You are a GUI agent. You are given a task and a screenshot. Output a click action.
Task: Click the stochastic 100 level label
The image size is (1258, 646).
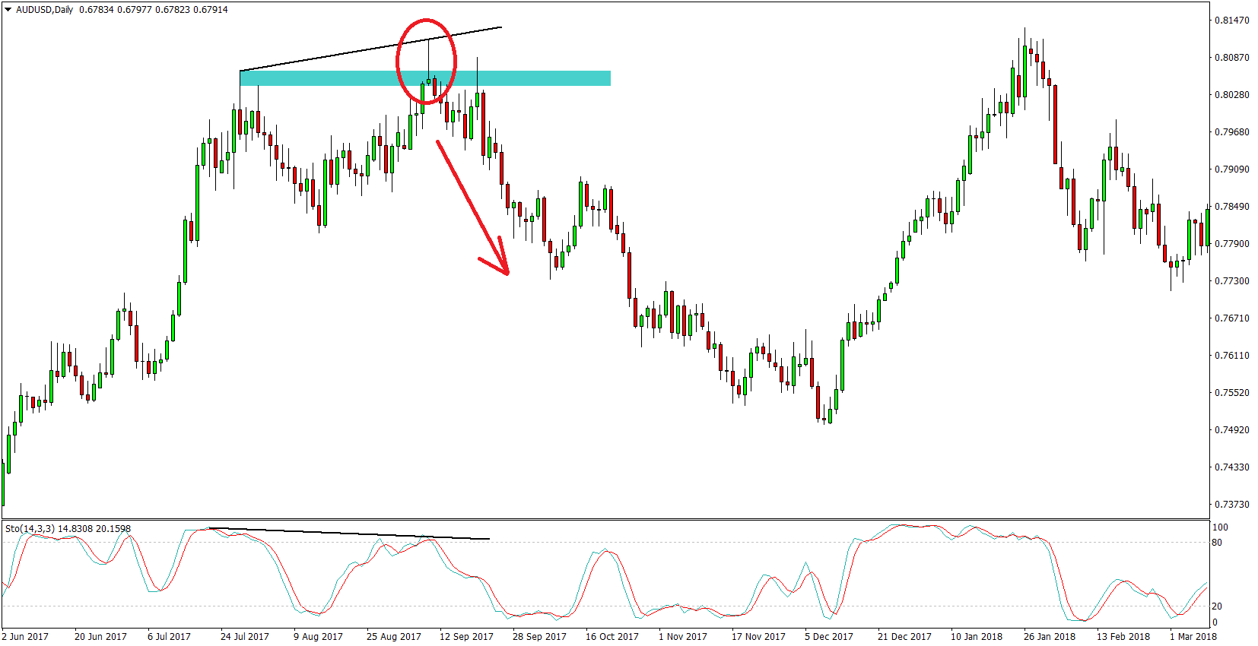pyautogui.click(x=1220, y=527)
